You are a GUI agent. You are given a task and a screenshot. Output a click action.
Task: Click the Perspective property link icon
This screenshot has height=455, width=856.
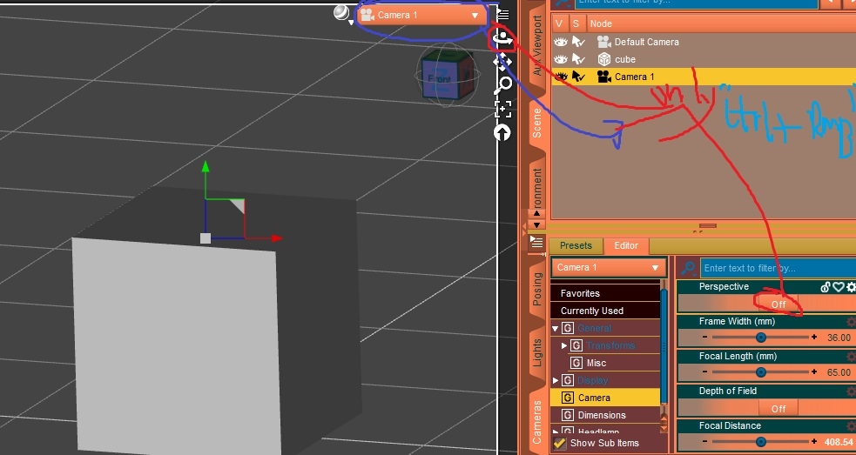coord(826,287)
